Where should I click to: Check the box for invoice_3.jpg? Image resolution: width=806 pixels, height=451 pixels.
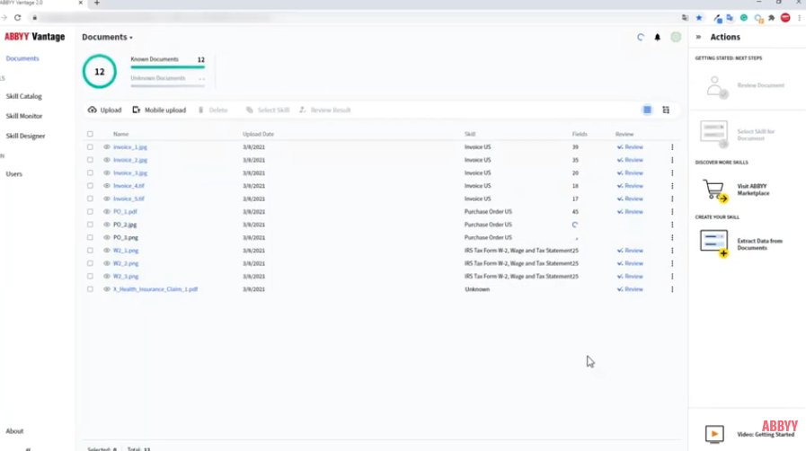[90, 172]
